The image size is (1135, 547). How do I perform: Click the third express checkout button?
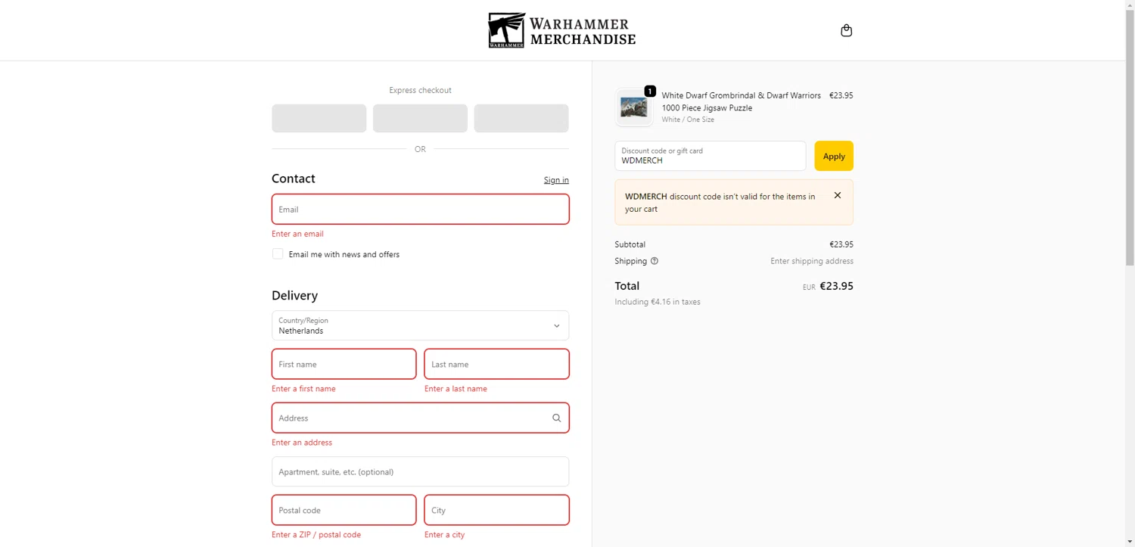point(521,118)
